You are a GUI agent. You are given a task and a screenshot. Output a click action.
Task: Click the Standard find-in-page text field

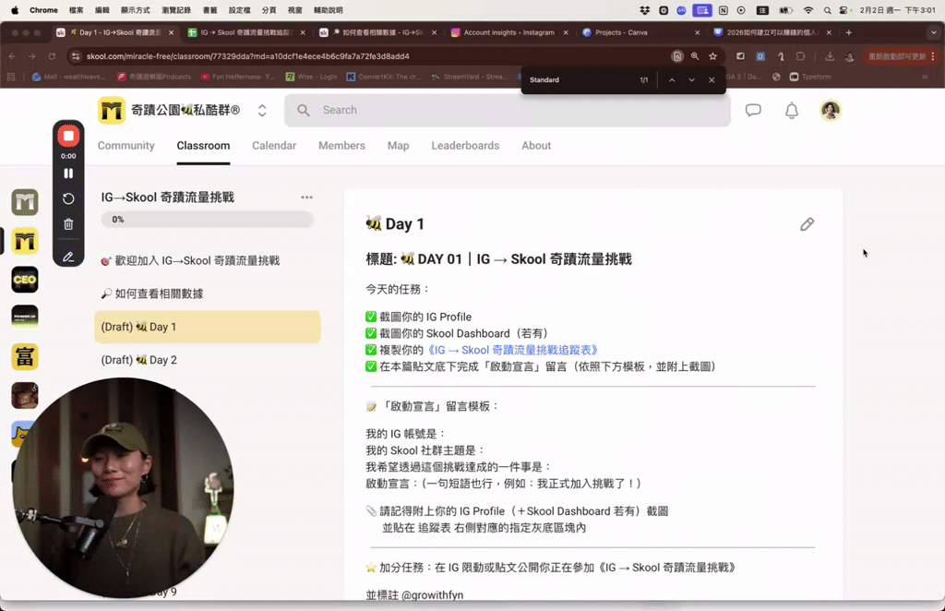click(579, 79)
